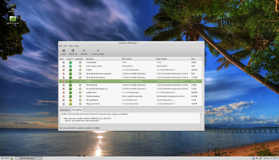Sort by New version column header
This screenshot has width=279, height=160.
(x=173, y=59)
